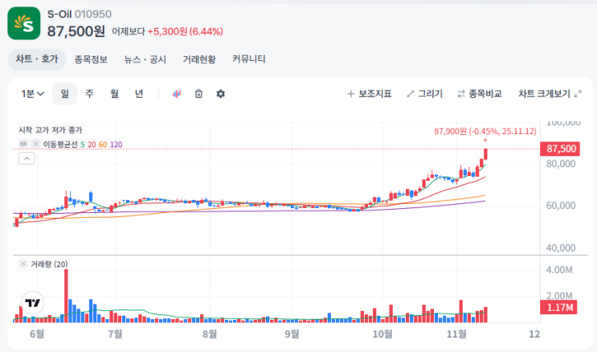Collapse indicator legend with caret button

pyautogui.click(x=27, y=158)
